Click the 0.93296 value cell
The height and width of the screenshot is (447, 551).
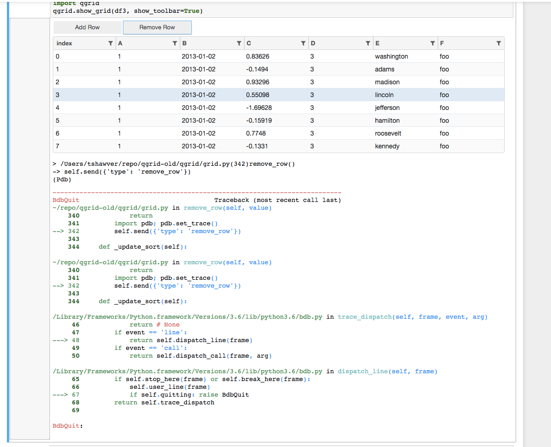258,82
